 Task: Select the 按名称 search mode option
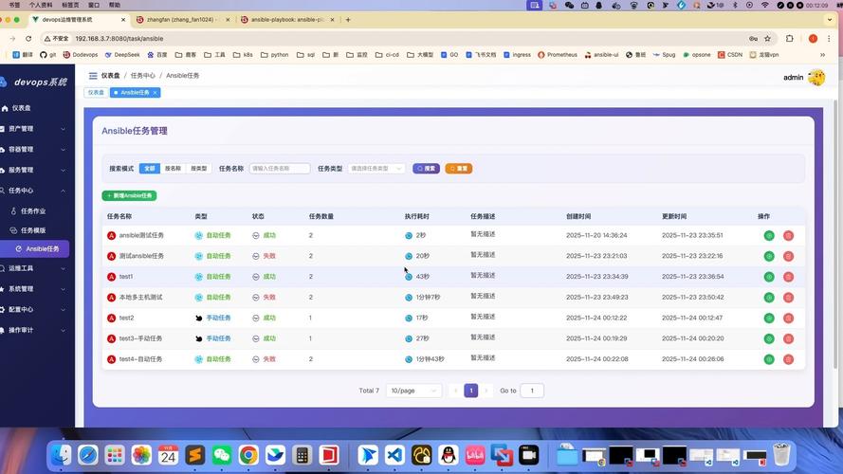[x=173, y=169]
